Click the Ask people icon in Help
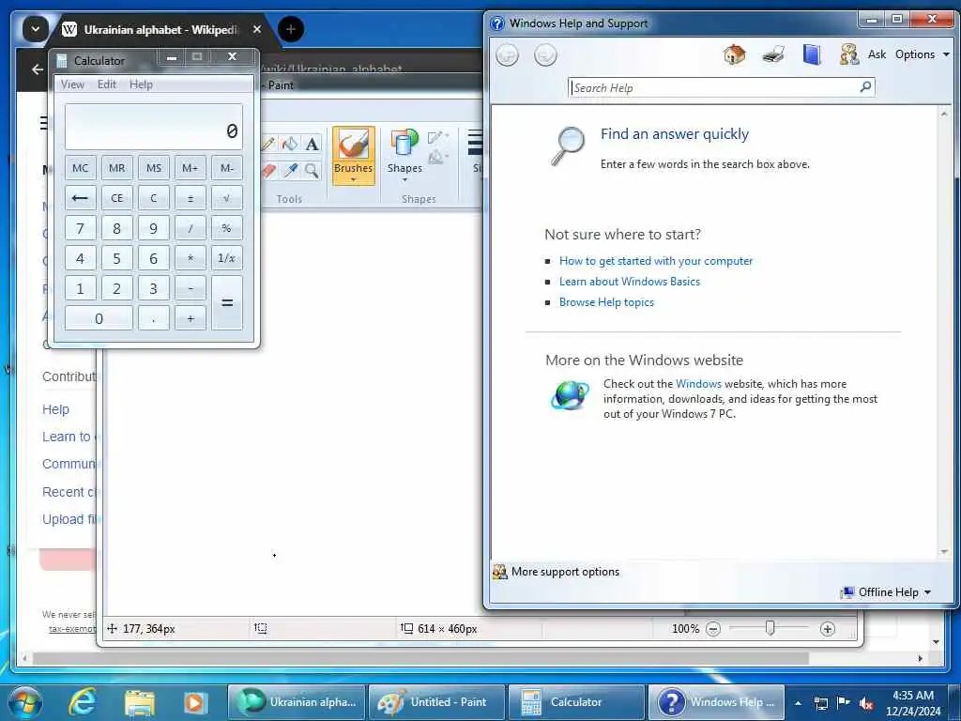Screen dimensions: 961x721 (x=848, y=54)
